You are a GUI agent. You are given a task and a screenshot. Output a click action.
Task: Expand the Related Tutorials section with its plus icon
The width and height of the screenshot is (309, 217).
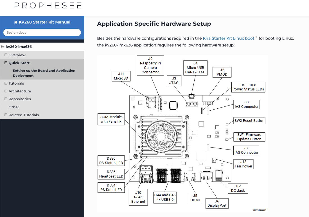click(x=6, y=115)
